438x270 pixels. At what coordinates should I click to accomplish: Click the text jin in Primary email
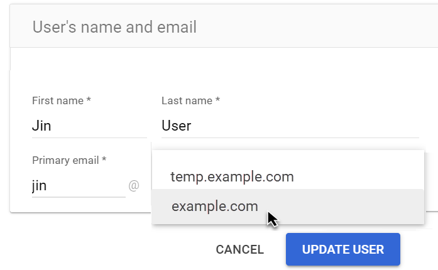pos(40,186)
